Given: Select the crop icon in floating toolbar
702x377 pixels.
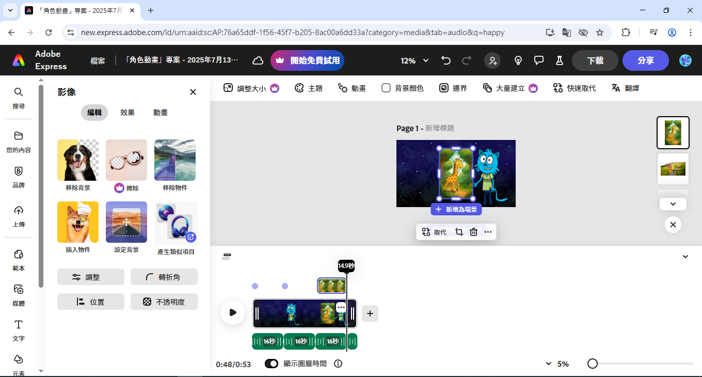Looking at the screenshot, I should click(x=459, y=232).
